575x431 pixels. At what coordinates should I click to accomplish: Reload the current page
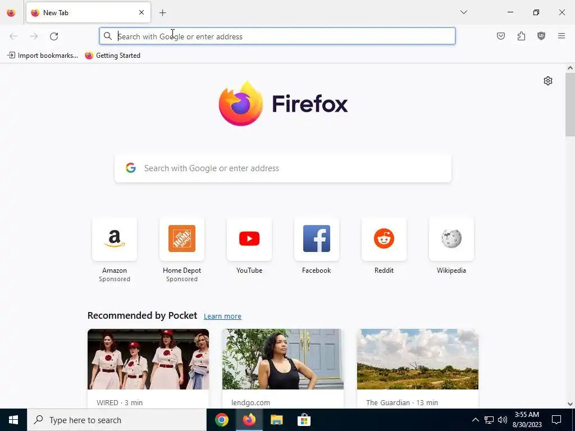[54, 36]
